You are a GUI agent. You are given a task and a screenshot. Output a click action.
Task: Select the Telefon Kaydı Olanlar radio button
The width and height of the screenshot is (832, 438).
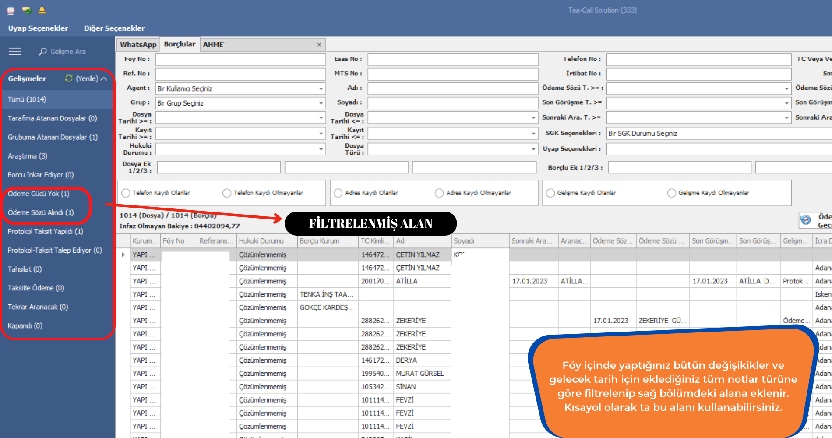[x=126, y=193]
